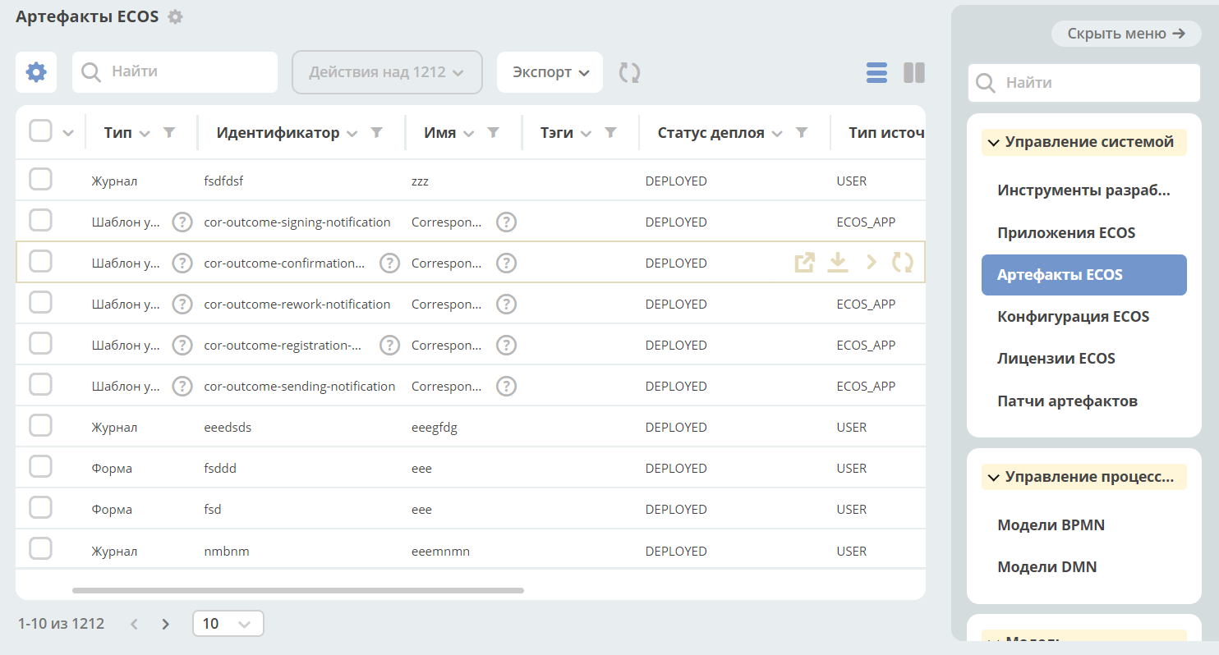Show type hint for cor-outcome-signing-notification row
This screenshot has height=655, width=1219.
[x=182, y=222]
